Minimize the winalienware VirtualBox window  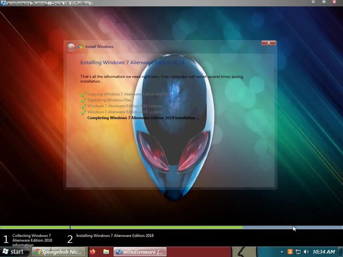point(313,2)
